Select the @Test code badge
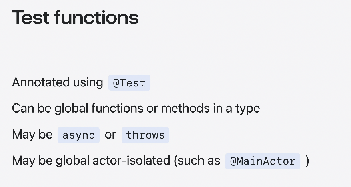 (x=129, y=83)
